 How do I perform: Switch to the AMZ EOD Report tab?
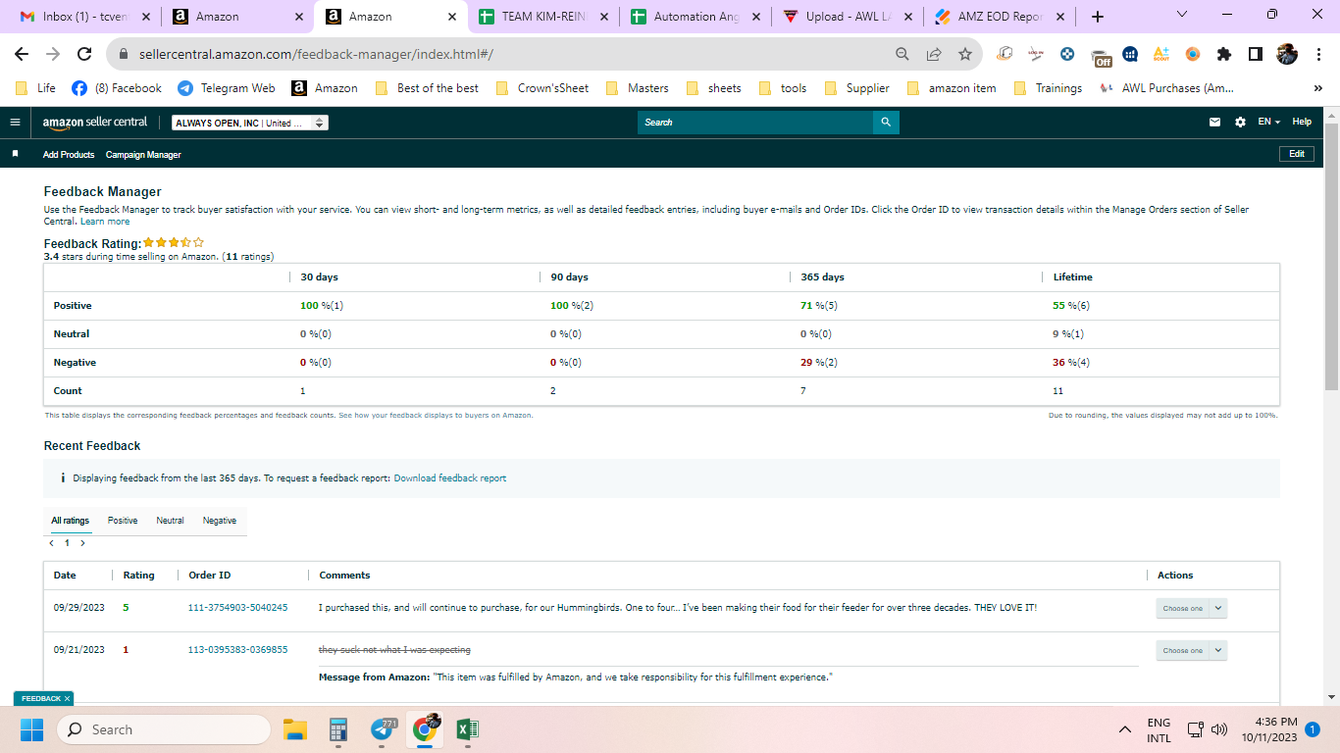(1000, 17)
